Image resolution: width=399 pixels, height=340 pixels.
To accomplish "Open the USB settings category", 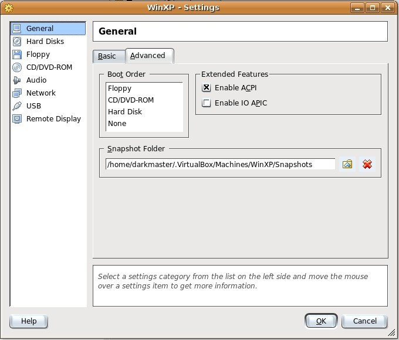I will 48,106.
